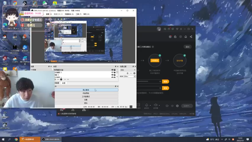252x142 pixels.
Task: Open the 工具 menu in OBS
Action: click(x=78, y=14)
